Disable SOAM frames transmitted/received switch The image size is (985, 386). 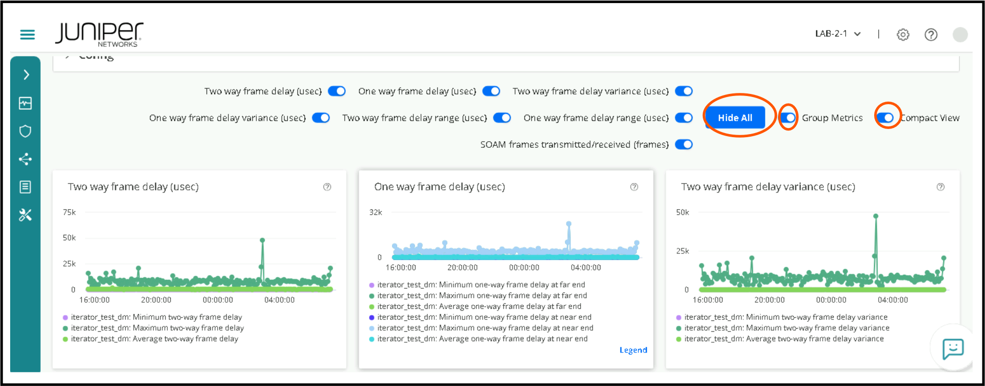tap(683, 145)
